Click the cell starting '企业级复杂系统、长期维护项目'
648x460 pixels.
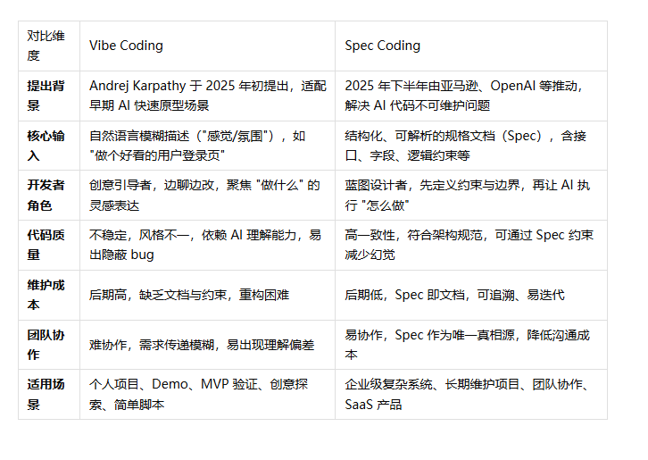tap(471, 394)
